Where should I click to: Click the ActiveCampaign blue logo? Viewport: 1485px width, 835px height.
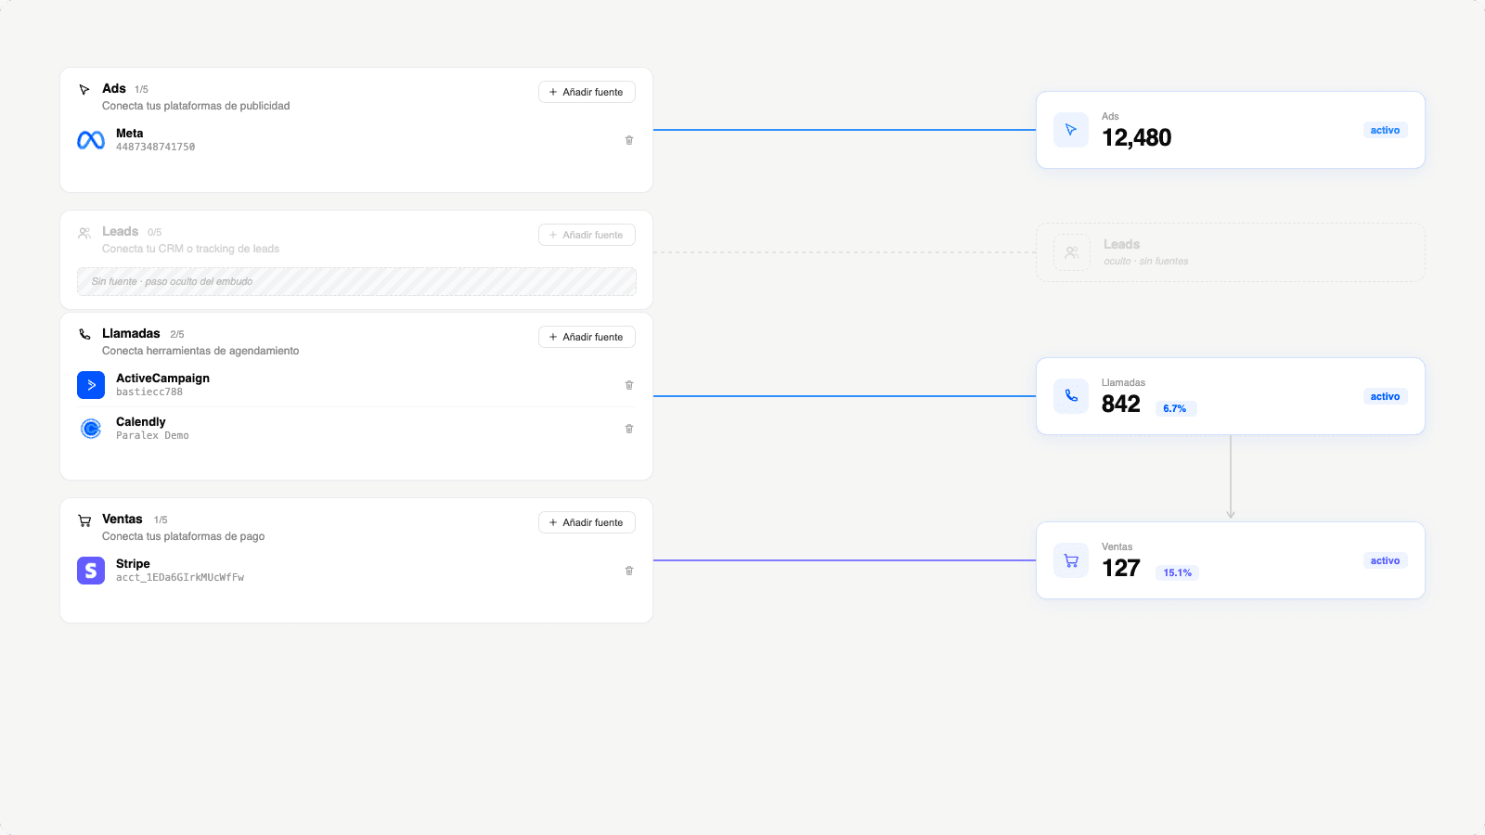pos(91,385)
